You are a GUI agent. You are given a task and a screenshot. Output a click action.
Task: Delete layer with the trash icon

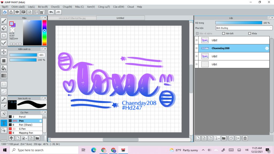[x=245, y=138]
